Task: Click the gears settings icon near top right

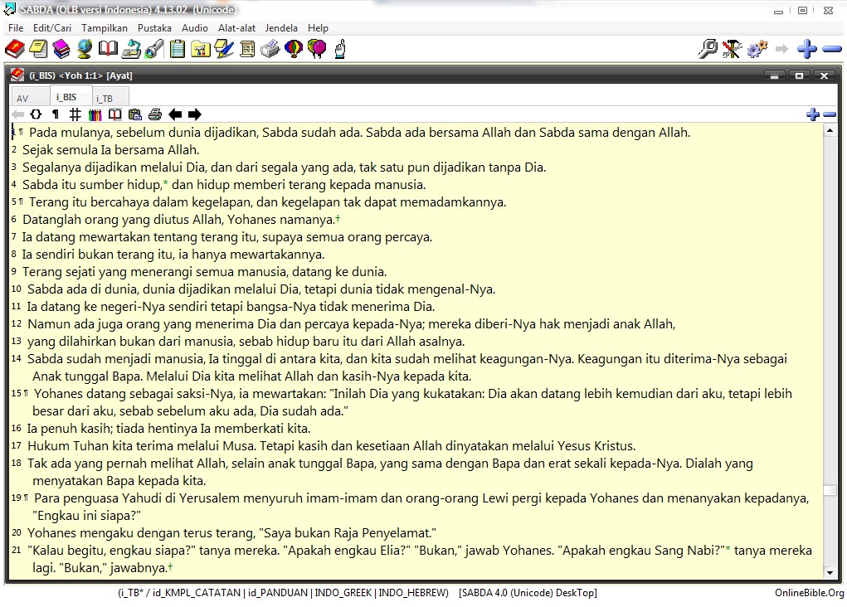Action: coord(757,49)
